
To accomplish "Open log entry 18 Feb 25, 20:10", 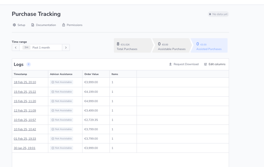I will coord(25,82).
